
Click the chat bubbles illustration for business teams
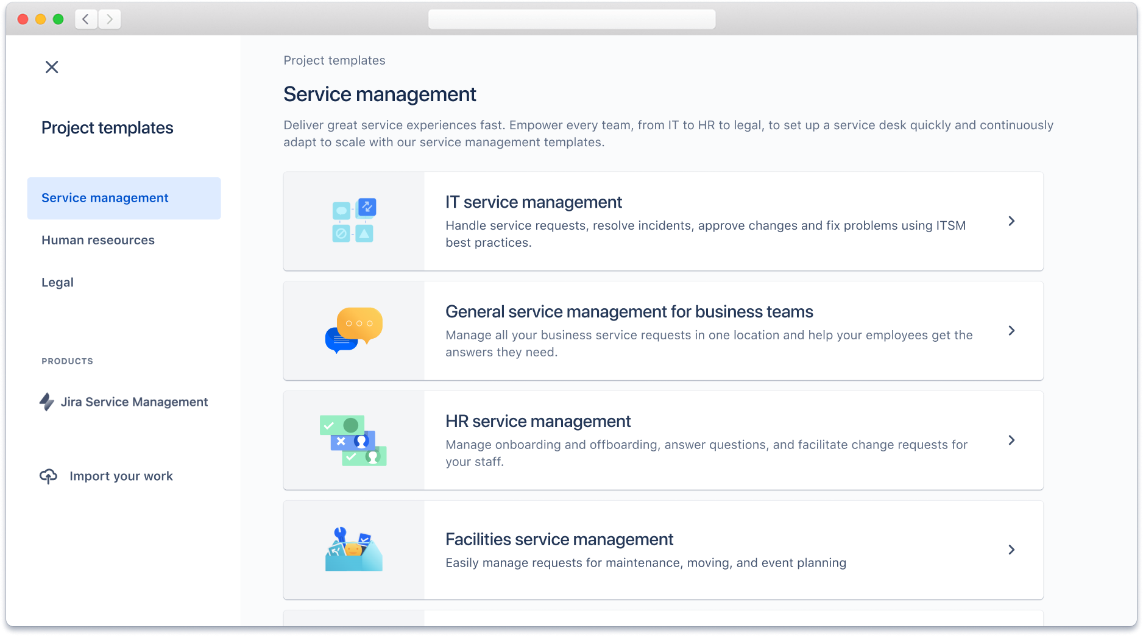tap(353, 330)
